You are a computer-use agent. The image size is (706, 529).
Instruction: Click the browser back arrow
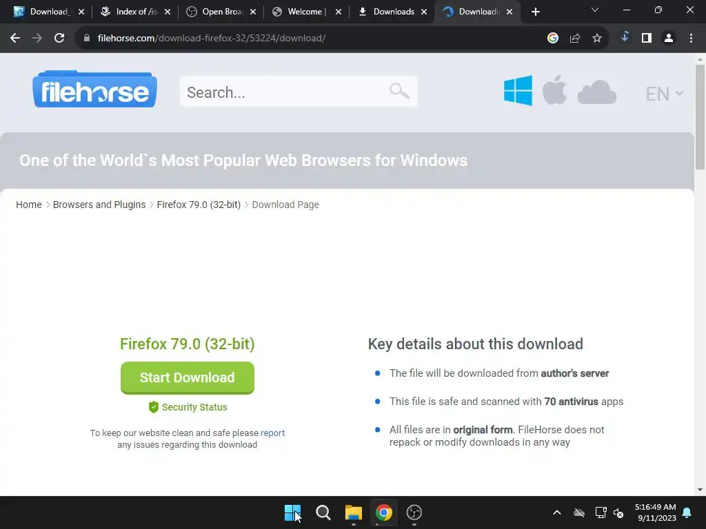coord(15,39)
